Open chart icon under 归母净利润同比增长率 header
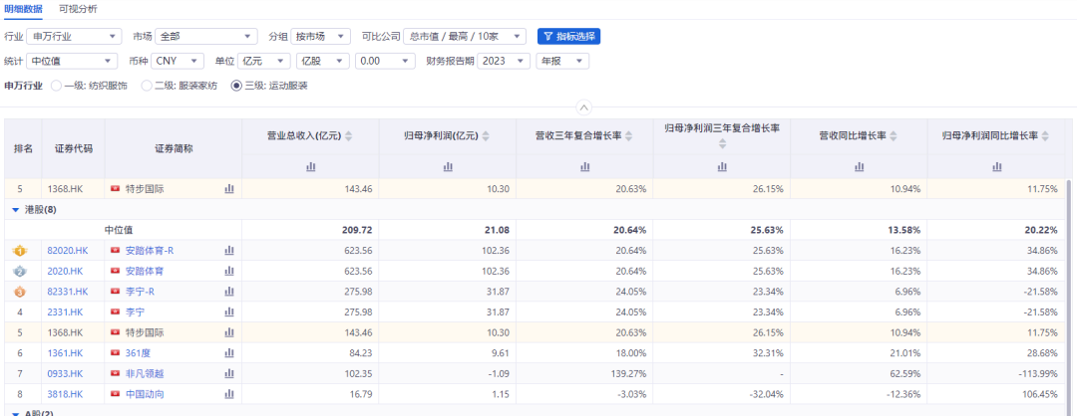The image size is (1077, 416). tap(996, 166)
